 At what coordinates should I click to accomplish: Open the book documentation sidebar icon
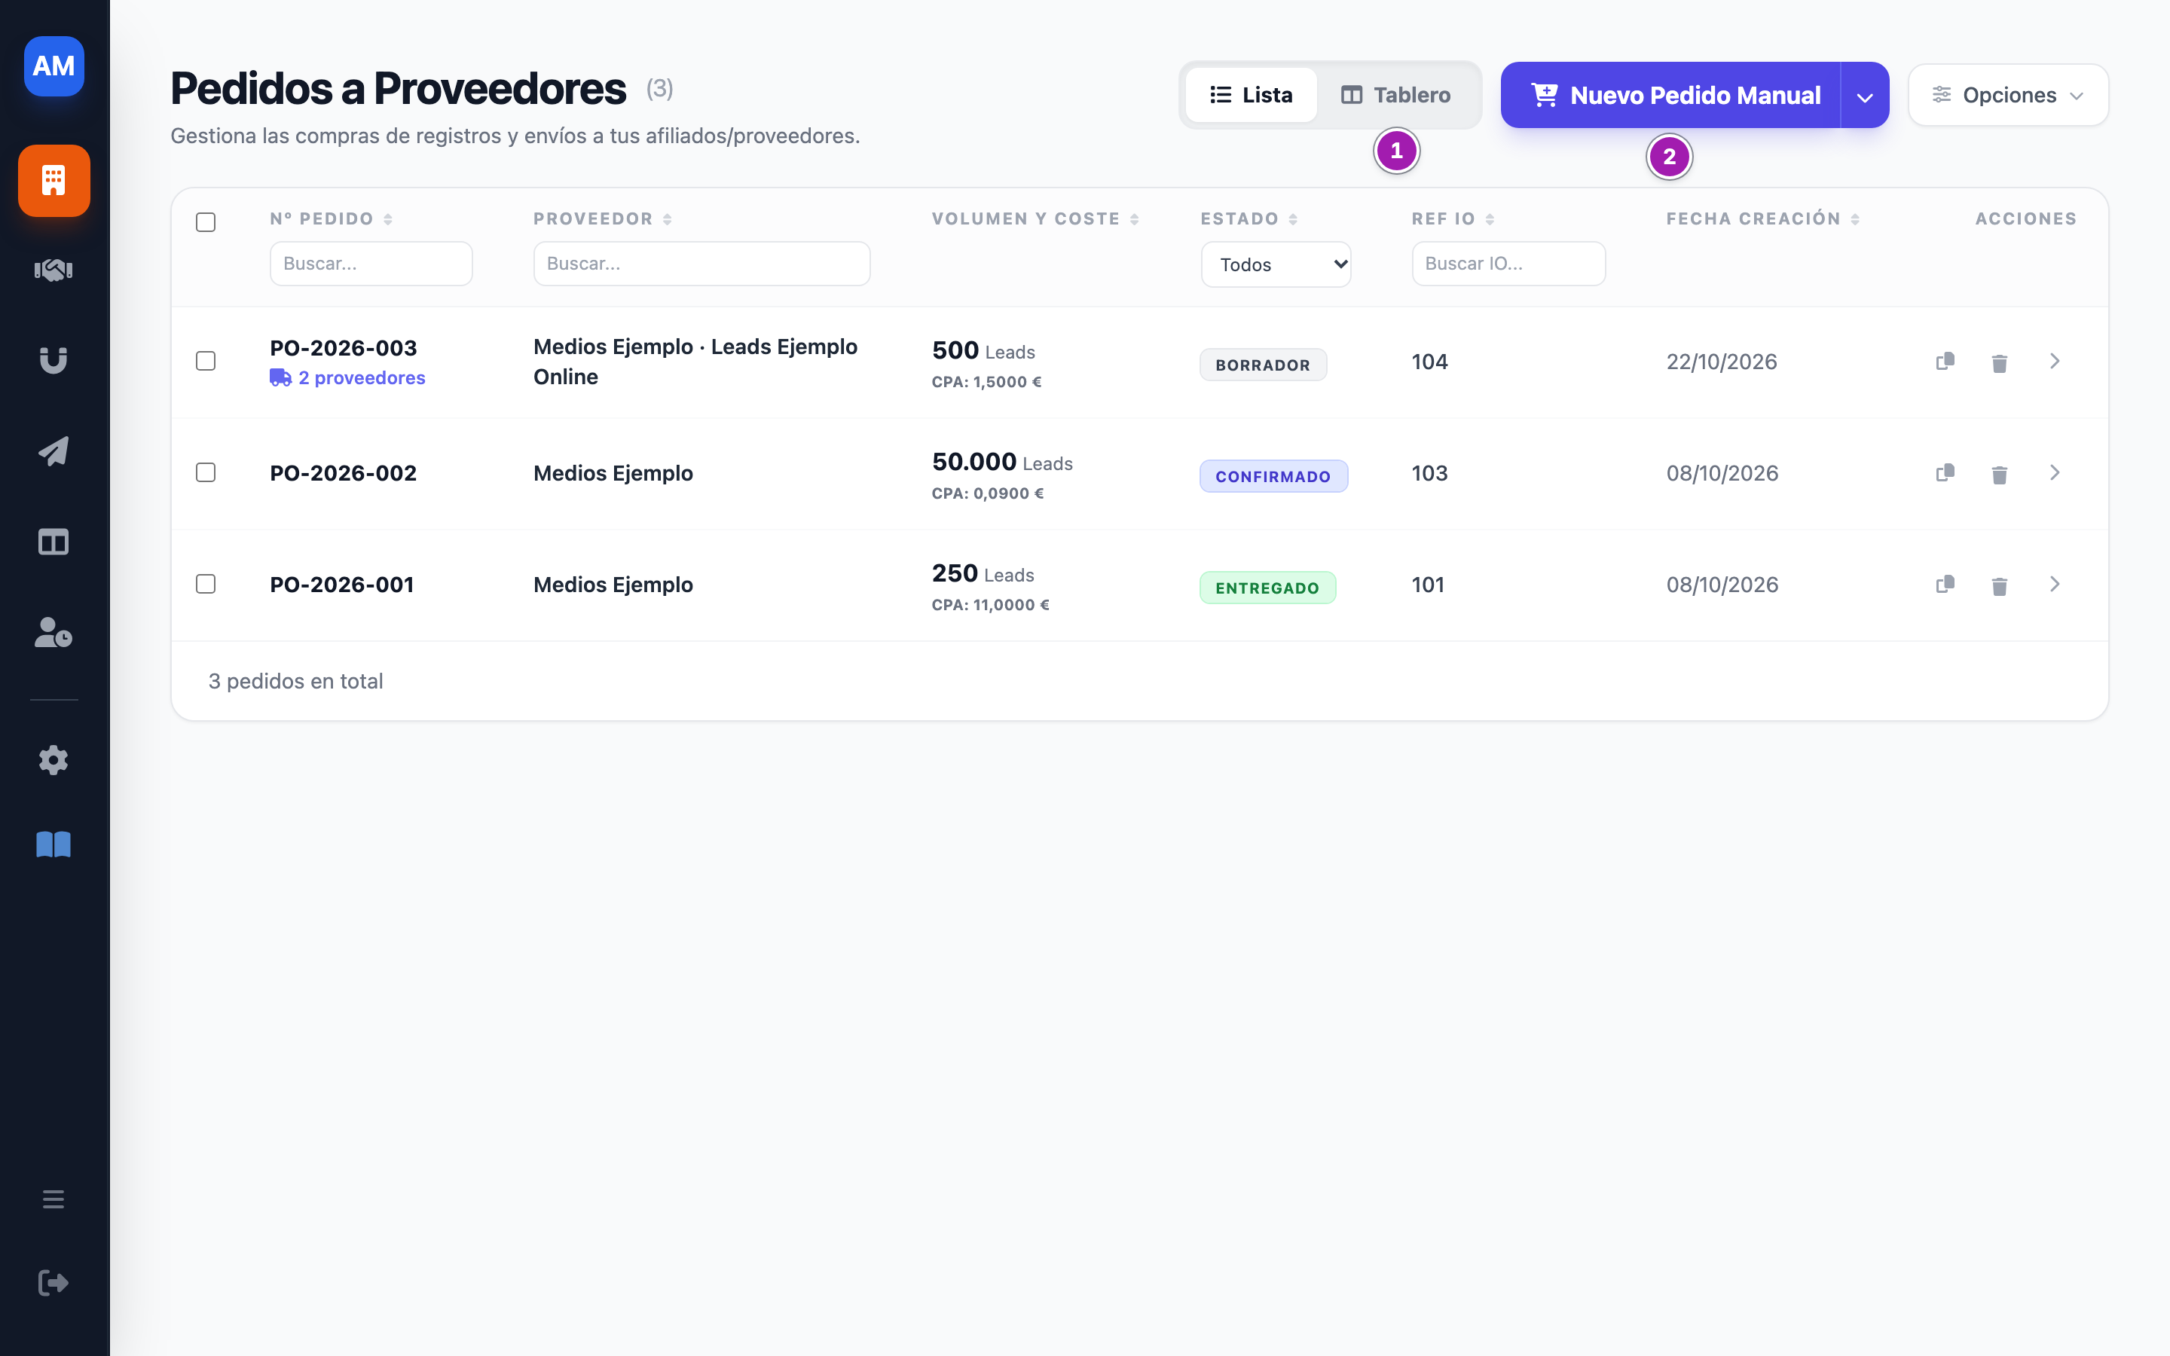(53, 844)
